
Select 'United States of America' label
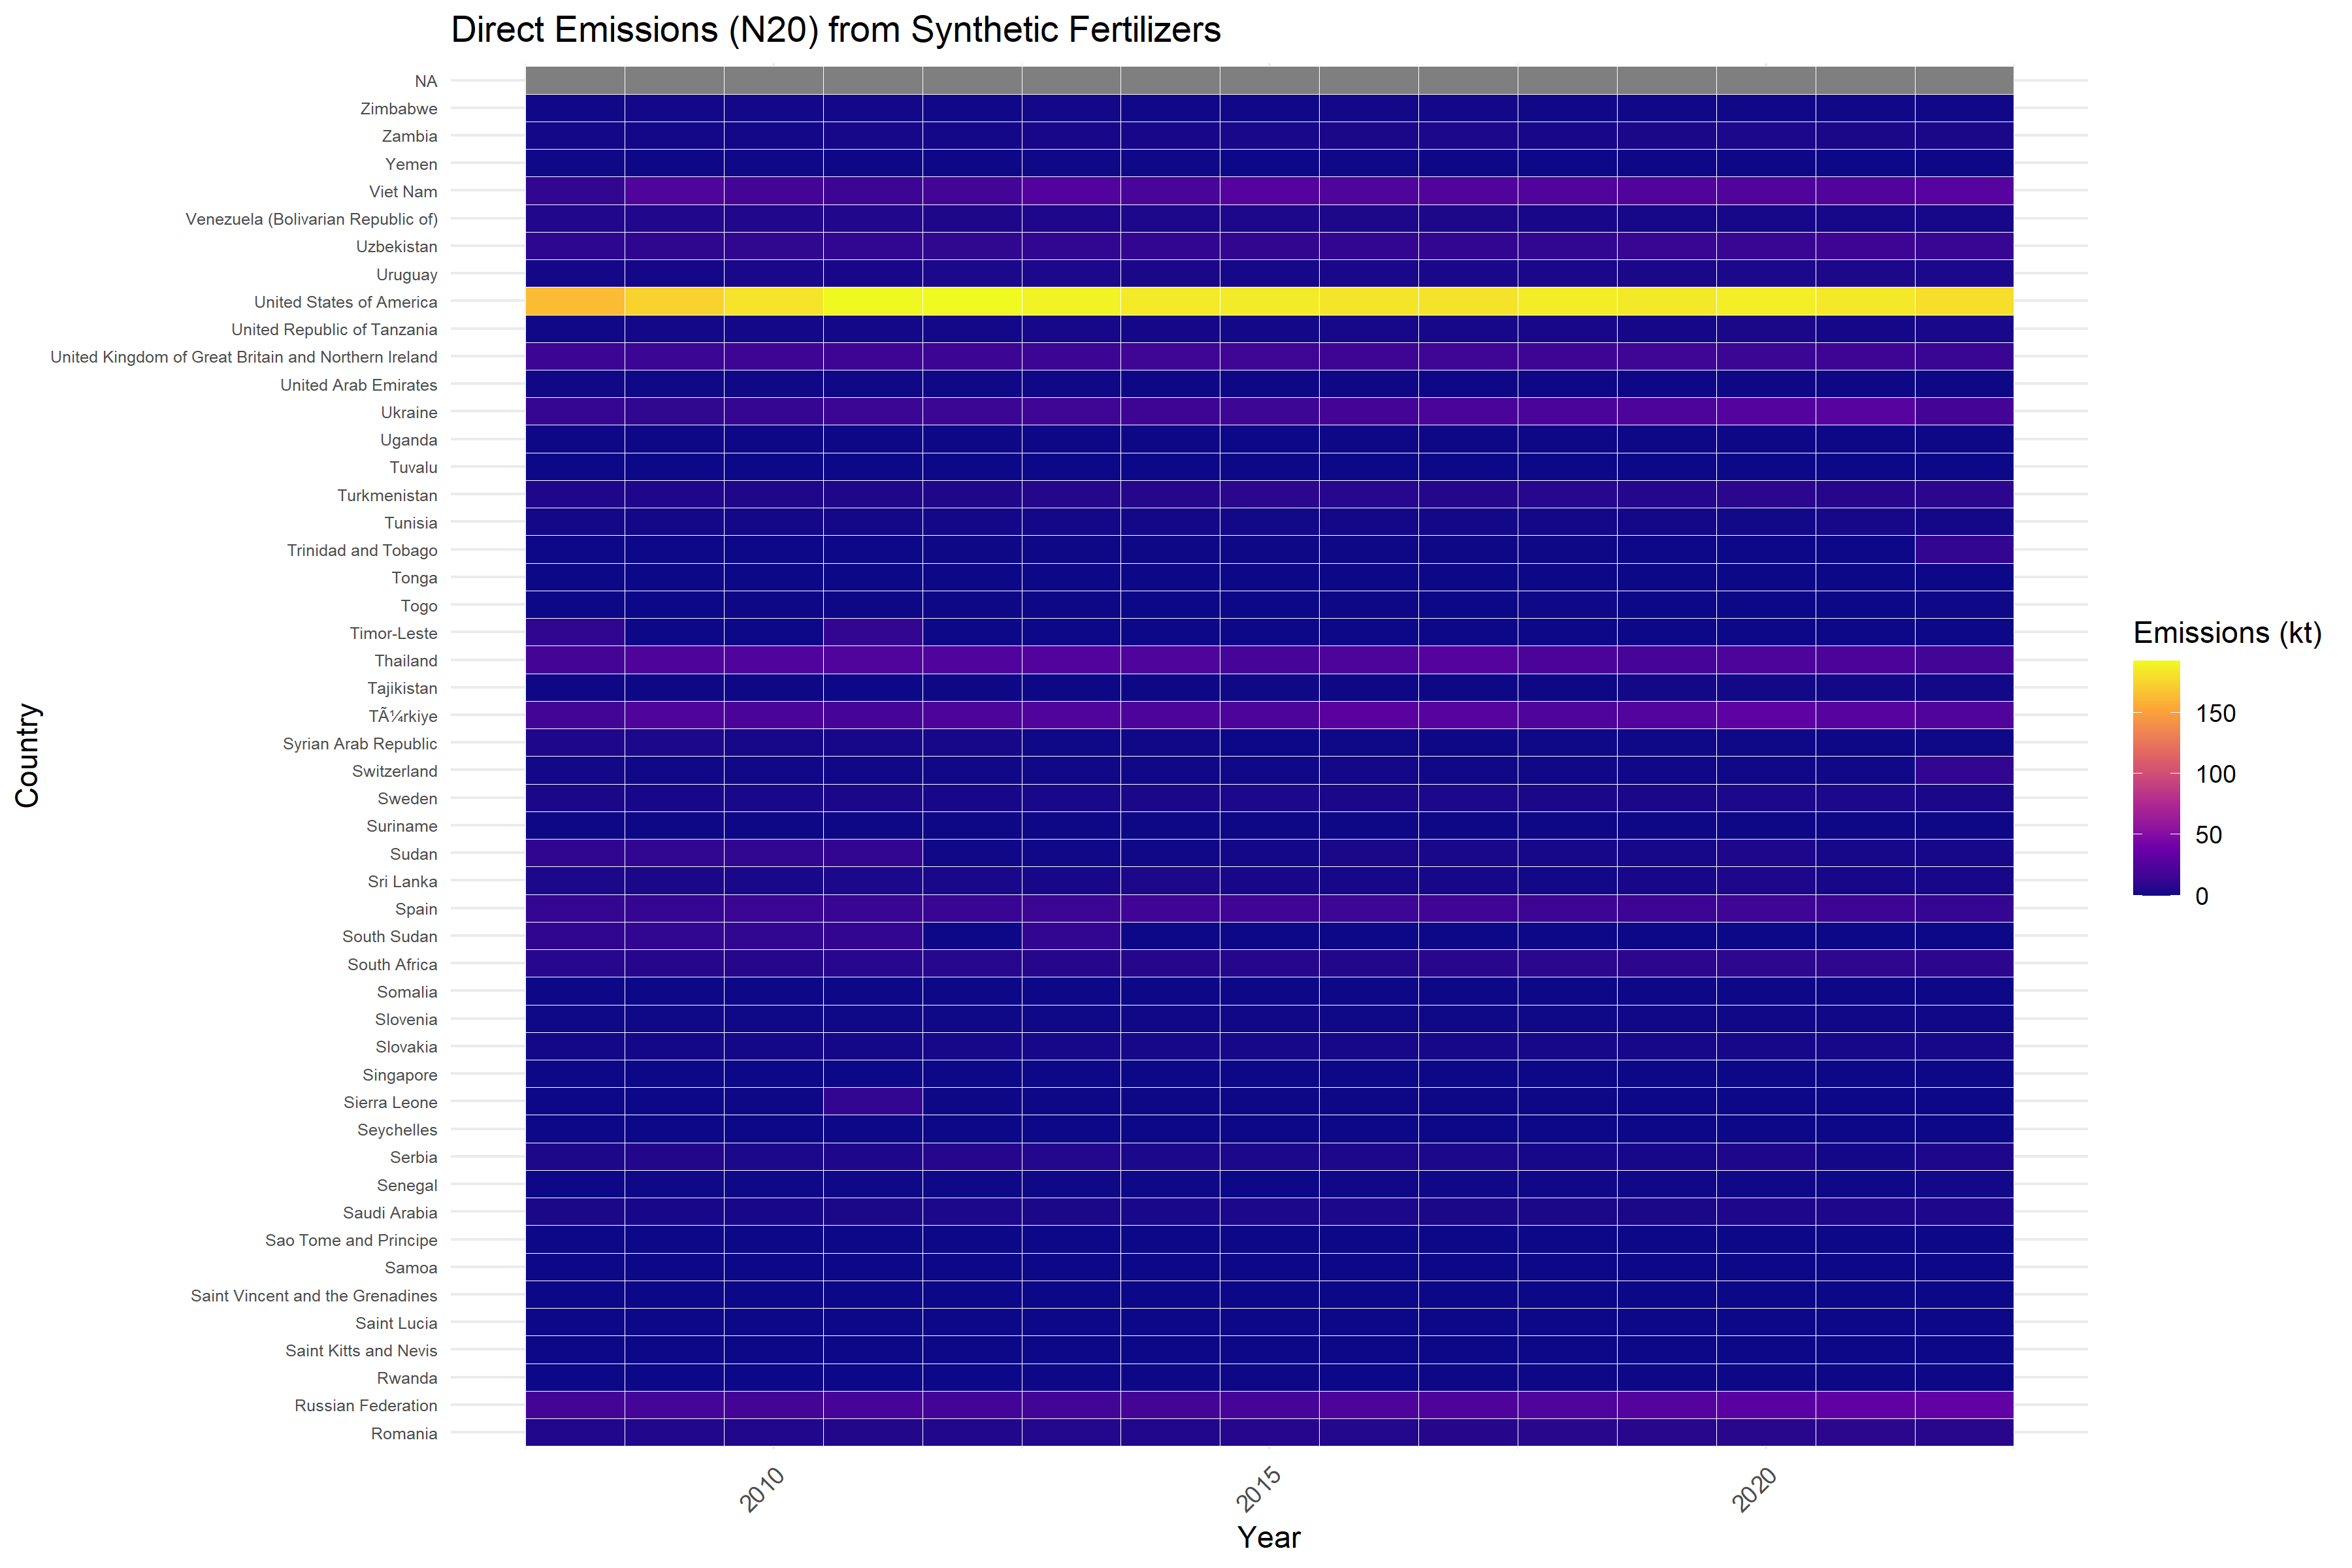[x=346, y=302]
